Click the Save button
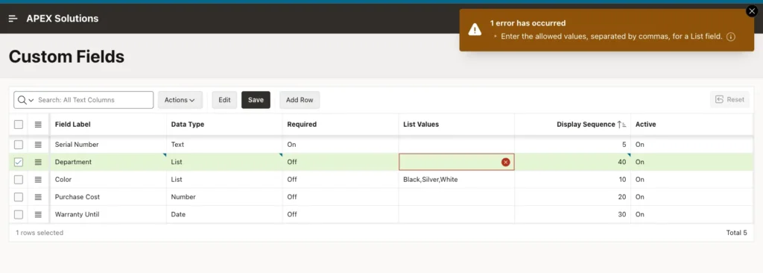Viewport: 763px width, 273px height. pyautogui.click(x=256, y=100)
